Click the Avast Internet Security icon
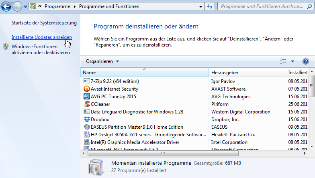This screenshot has height=178, width=315. (x=87, y=89)
